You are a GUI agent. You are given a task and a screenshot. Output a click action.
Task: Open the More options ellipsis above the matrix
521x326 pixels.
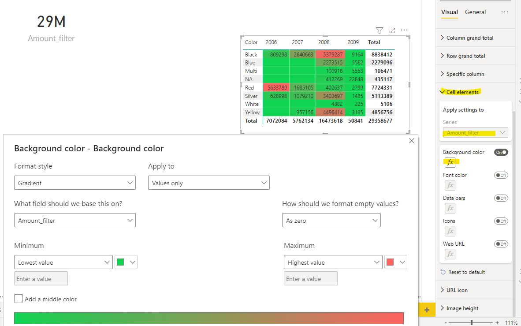pos(404,30)
